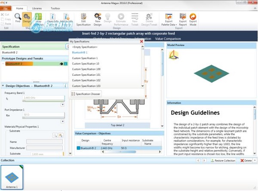Click the Information panel scrollbar down arrow
This screenshot has width=258, height=191.
tap(255, 154)
